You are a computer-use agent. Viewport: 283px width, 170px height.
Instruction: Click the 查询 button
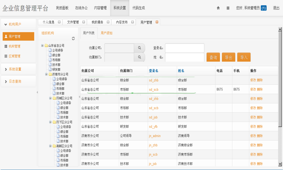(x=213, y=57)
